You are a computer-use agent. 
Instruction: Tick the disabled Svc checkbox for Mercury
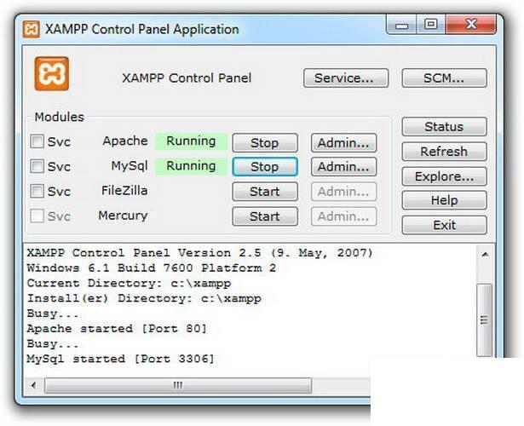pos(37,216)
